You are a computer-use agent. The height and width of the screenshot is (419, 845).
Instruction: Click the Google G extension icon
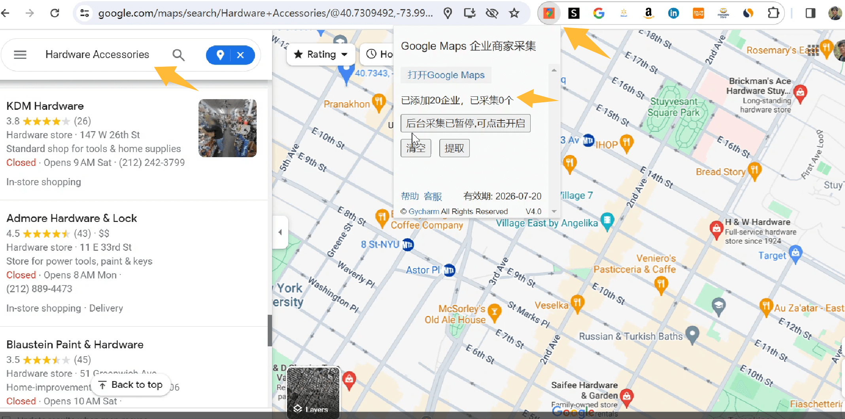599,13
